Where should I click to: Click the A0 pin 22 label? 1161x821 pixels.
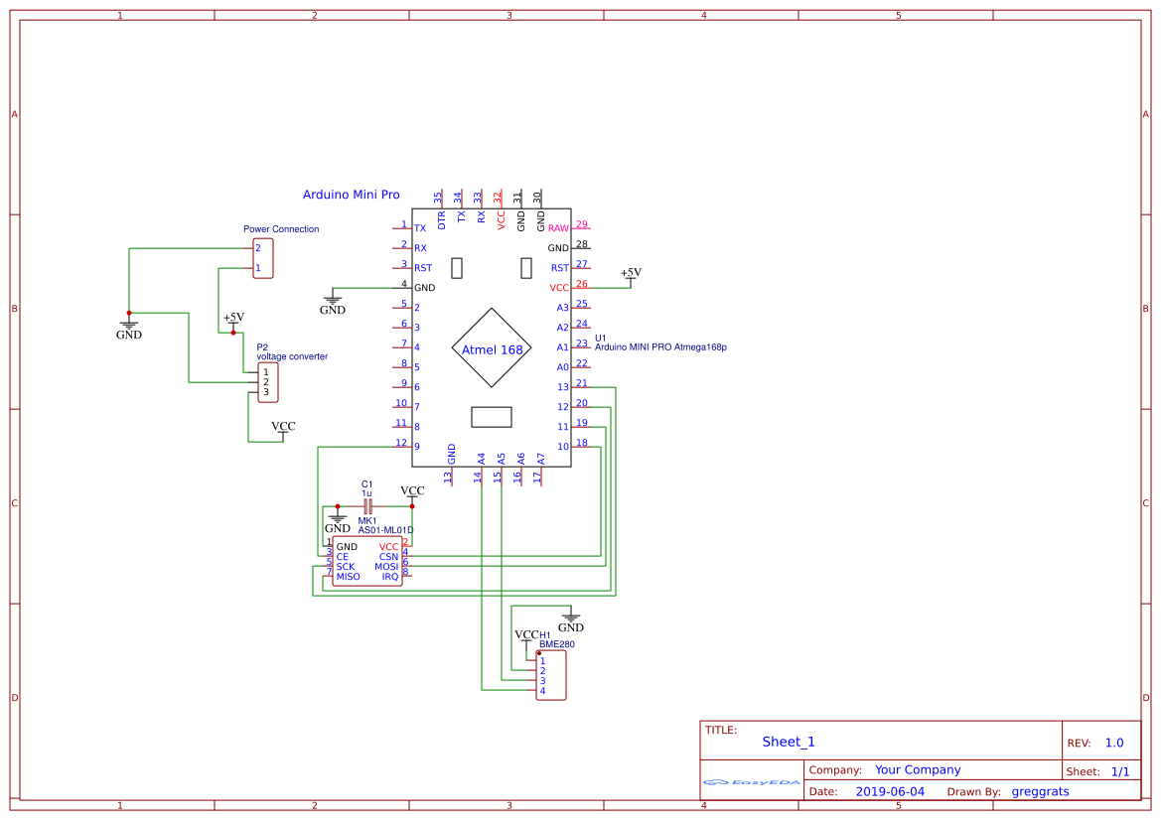click(x=563, y=367)
